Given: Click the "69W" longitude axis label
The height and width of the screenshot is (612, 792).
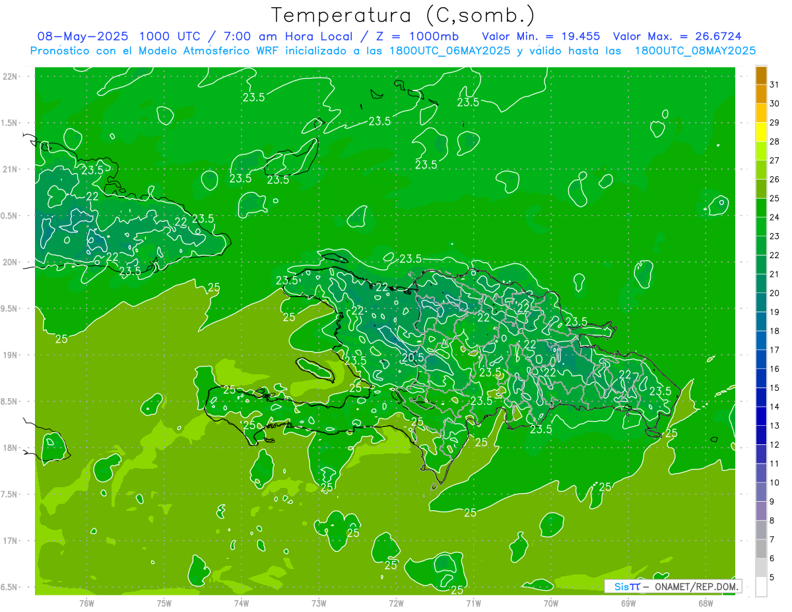Looking at the screenshot, I should (628, 603).
